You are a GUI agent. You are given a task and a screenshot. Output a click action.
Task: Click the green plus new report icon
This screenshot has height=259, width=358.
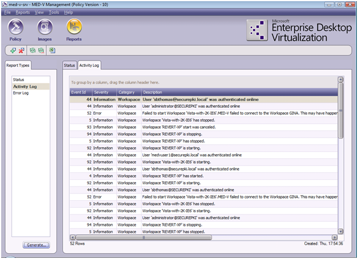point(13,50)
